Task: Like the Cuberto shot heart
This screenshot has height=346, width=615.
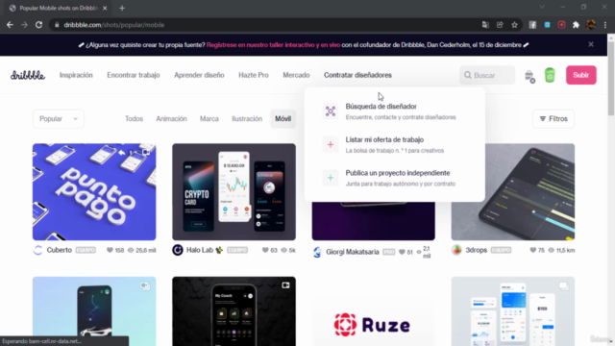Action: click(x=110, y=250)
